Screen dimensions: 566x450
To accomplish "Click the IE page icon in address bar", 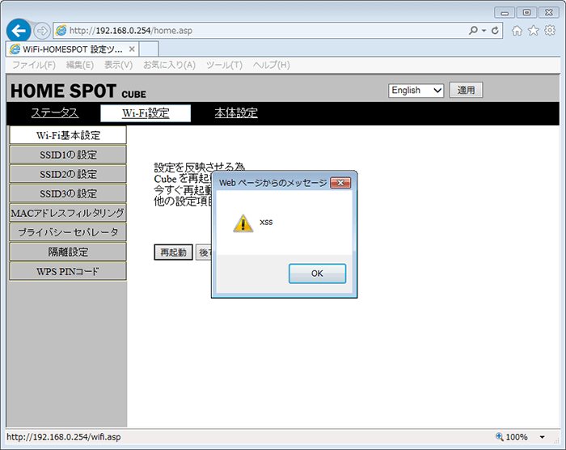I will (61, 31).
